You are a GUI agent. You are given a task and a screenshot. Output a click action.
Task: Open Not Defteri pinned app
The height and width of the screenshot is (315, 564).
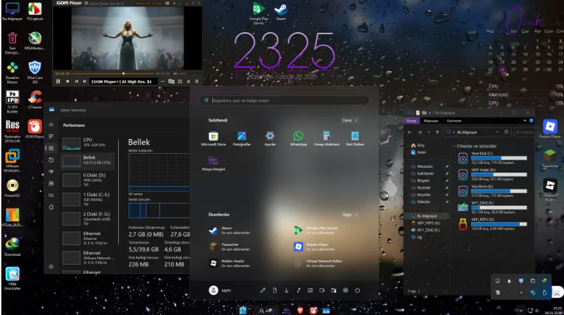(x=355, y=138)
